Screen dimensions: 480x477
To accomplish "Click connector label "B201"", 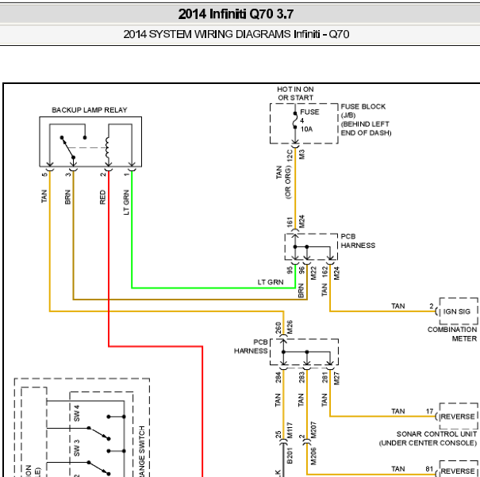I will coord(290,456).
